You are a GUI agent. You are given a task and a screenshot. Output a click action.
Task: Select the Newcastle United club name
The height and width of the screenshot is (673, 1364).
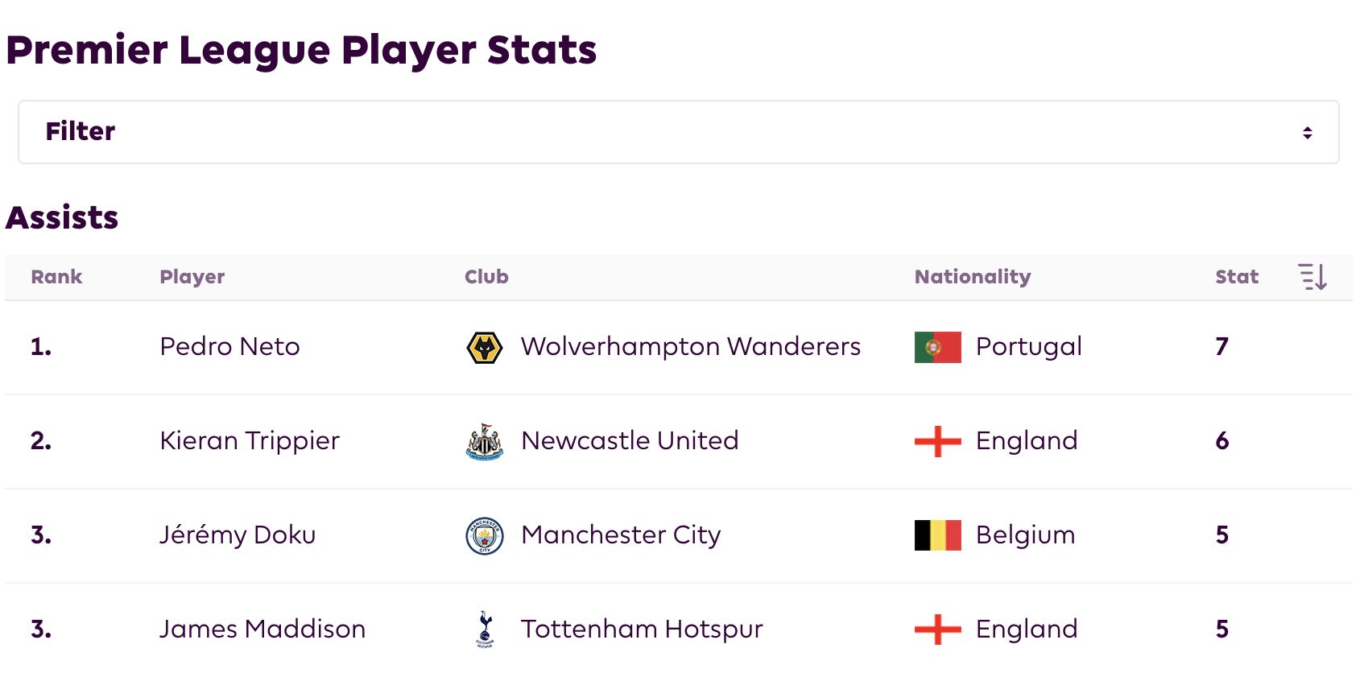point(630,441)
